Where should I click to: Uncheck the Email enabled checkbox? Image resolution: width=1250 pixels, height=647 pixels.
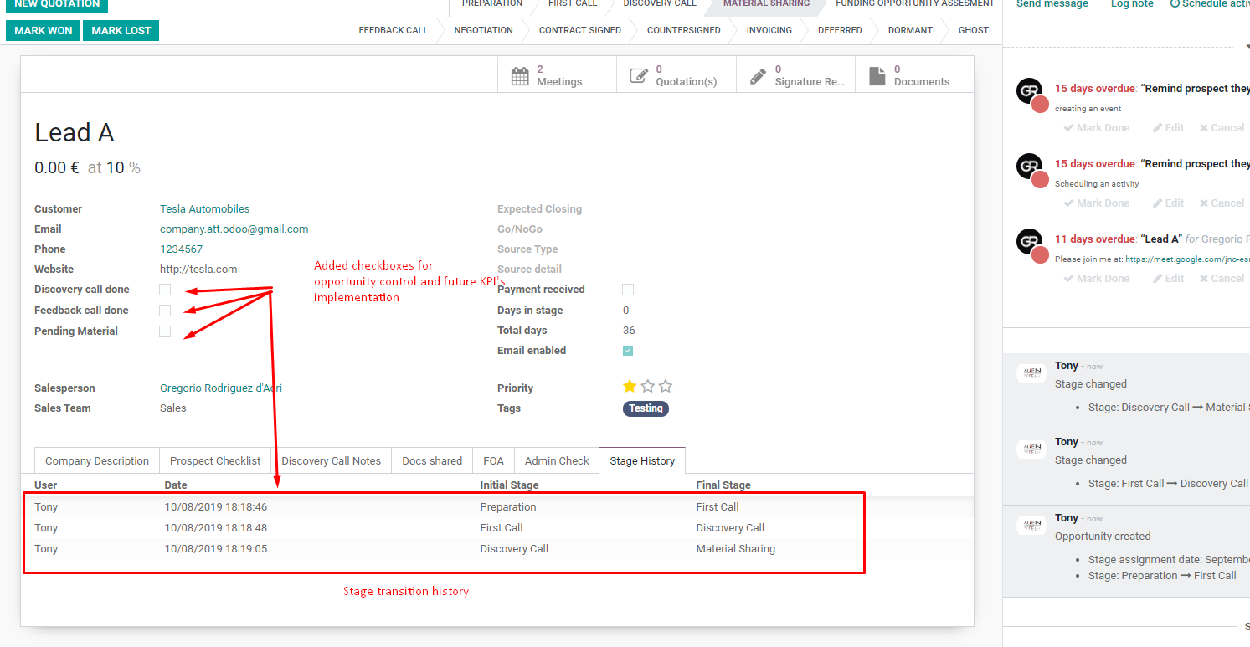pos(628,351)
